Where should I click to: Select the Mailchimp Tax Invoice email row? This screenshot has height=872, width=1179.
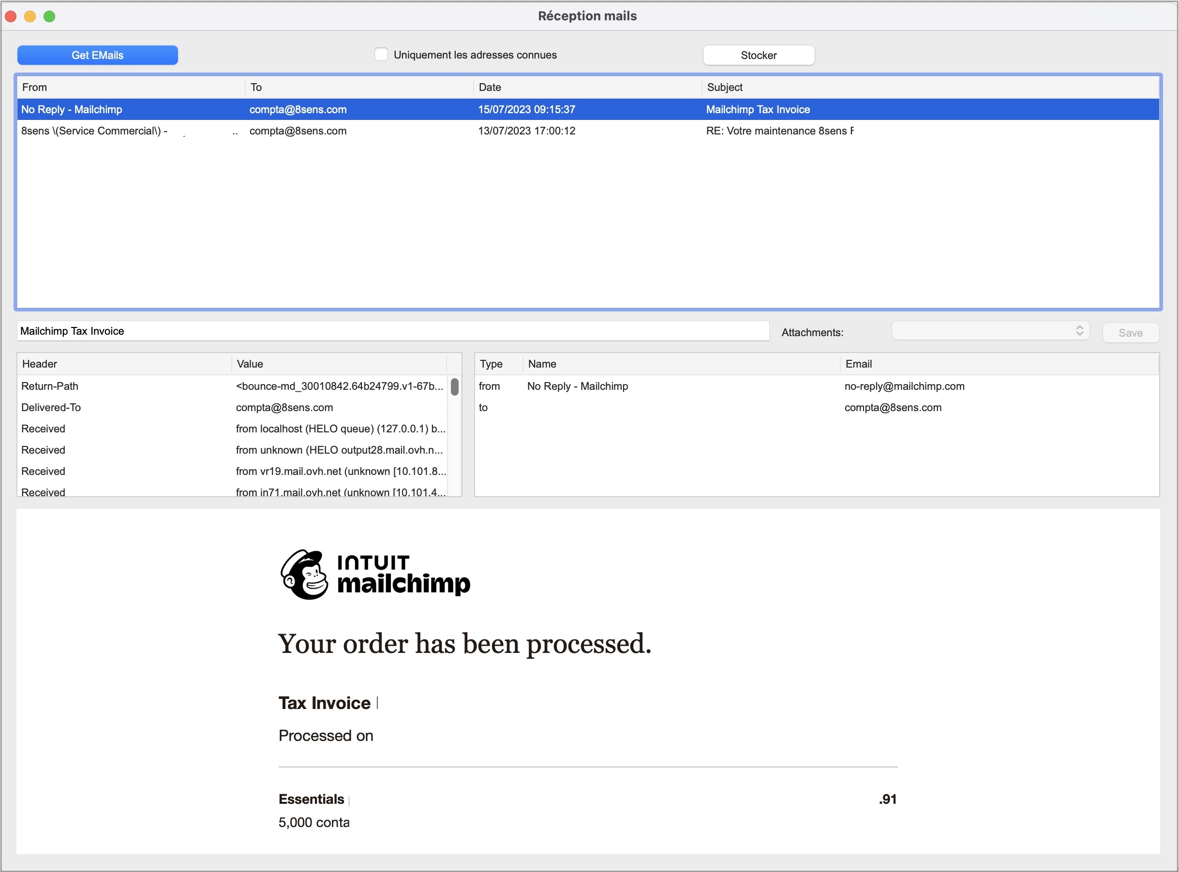coord(589,109)
